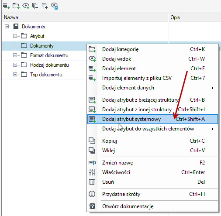Click the paste icon beside Wklej
221x216 pixels.
pos(92,151)
